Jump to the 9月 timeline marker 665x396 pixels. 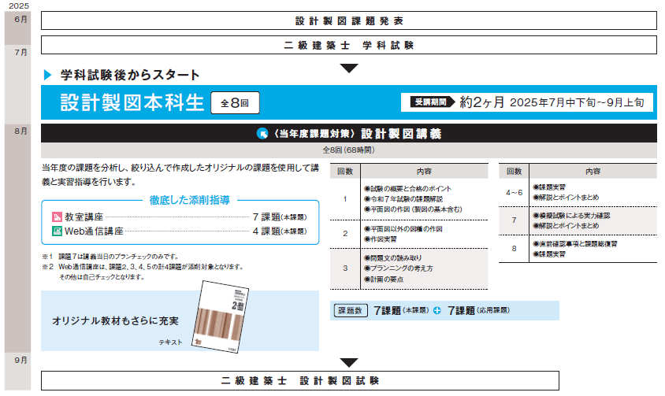click(x=20, y=359)
